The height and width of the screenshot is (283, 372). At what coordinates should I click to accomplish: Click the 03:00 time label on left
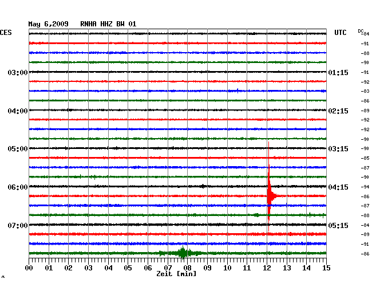(18, 73)
